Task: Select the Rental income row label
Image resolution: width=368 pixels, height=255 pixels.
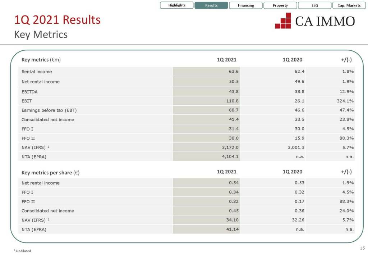Action: [37, 72]
